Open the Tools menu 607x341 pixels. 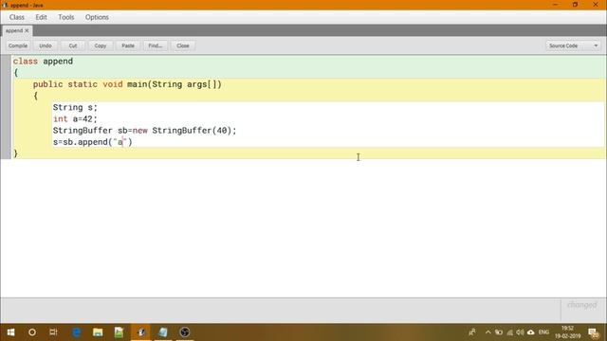[66, 17]
